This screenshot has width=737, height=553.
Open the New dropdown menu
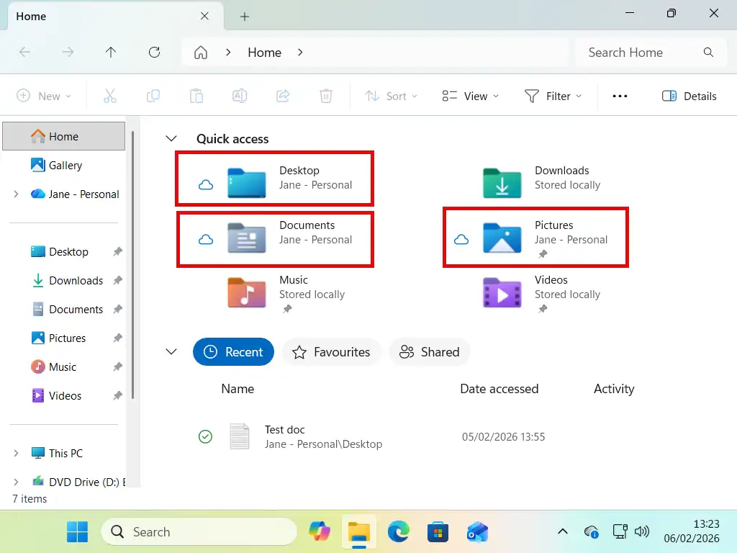pos(43,95)
